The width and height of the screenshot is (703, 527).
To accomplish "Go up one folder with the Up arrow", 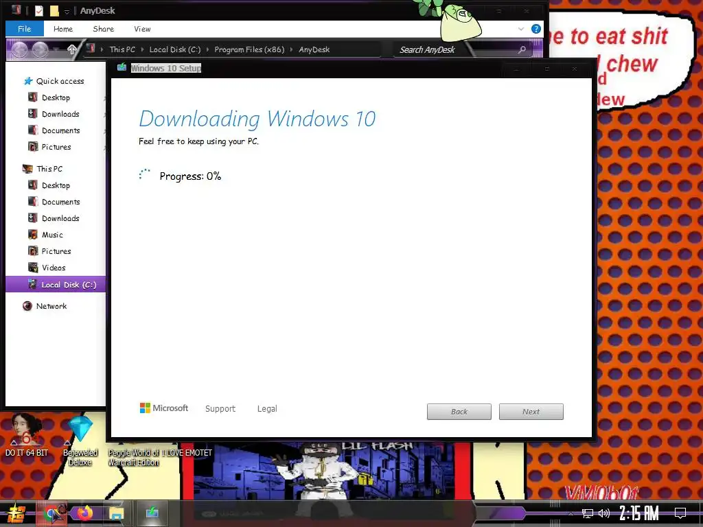I will tap(71, 49).
